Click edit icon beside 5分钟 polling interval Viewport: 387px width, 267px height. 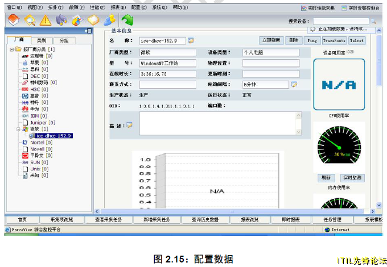coord(294,85)
